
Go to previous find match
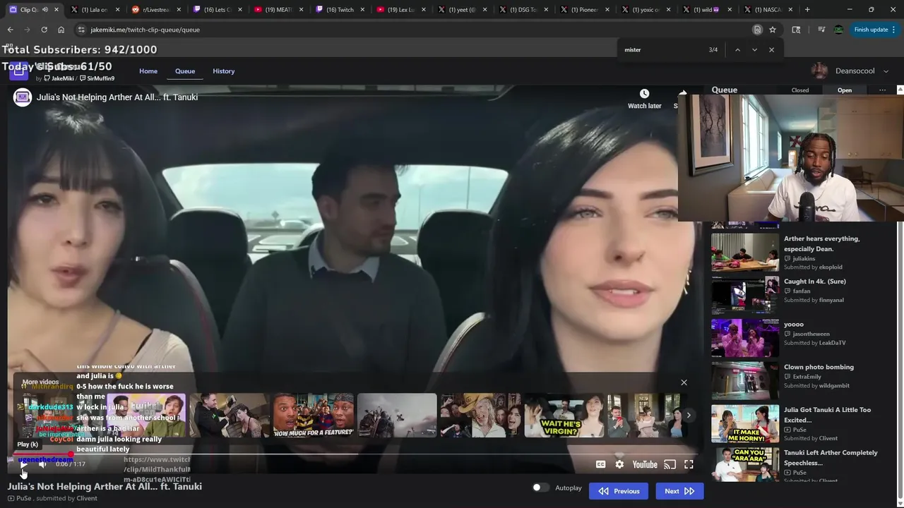[x=737, y=50]
